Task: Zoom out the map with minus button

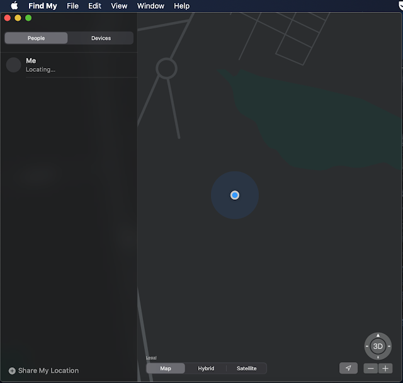Action: point(371,369)
